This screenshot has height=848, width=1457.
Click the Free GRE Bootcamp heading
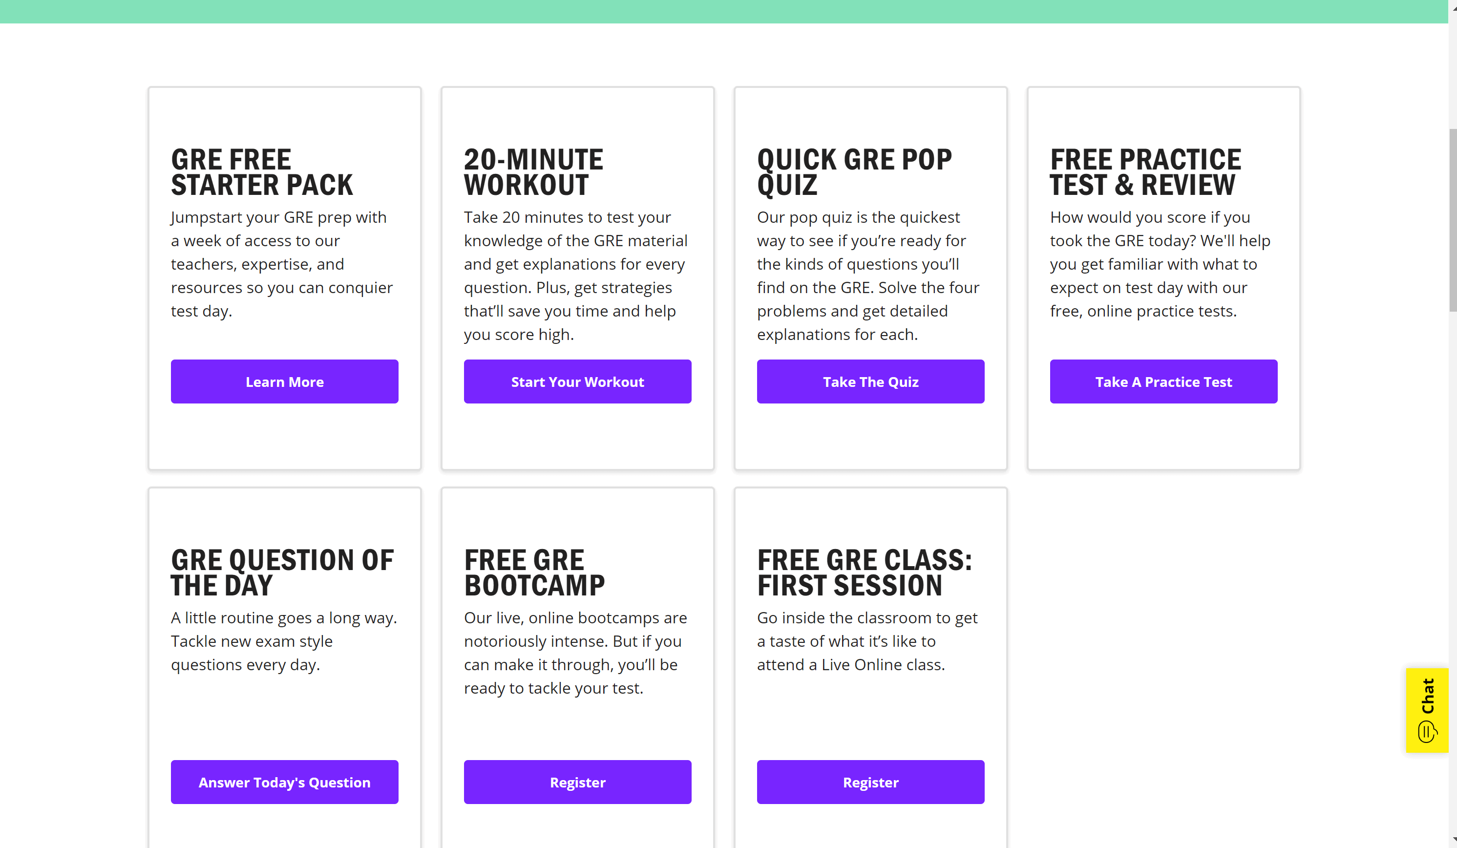point(534,573)
